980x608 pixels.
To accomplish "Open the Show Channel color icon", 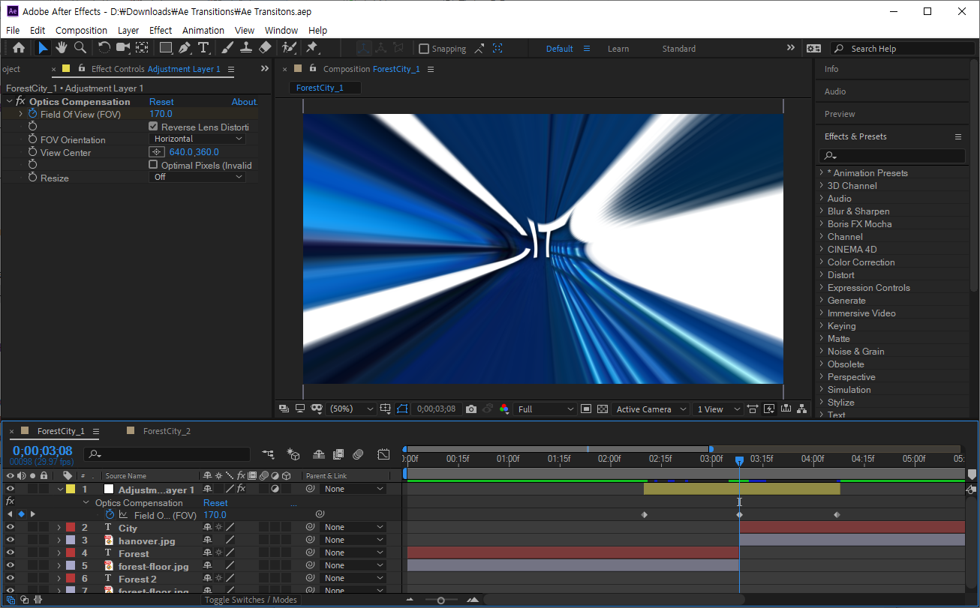I will click(x=504, y=409).
